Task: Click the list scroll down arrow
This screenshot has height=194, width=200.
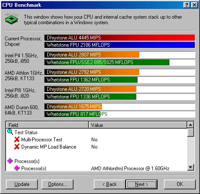Action: point(190,167)
